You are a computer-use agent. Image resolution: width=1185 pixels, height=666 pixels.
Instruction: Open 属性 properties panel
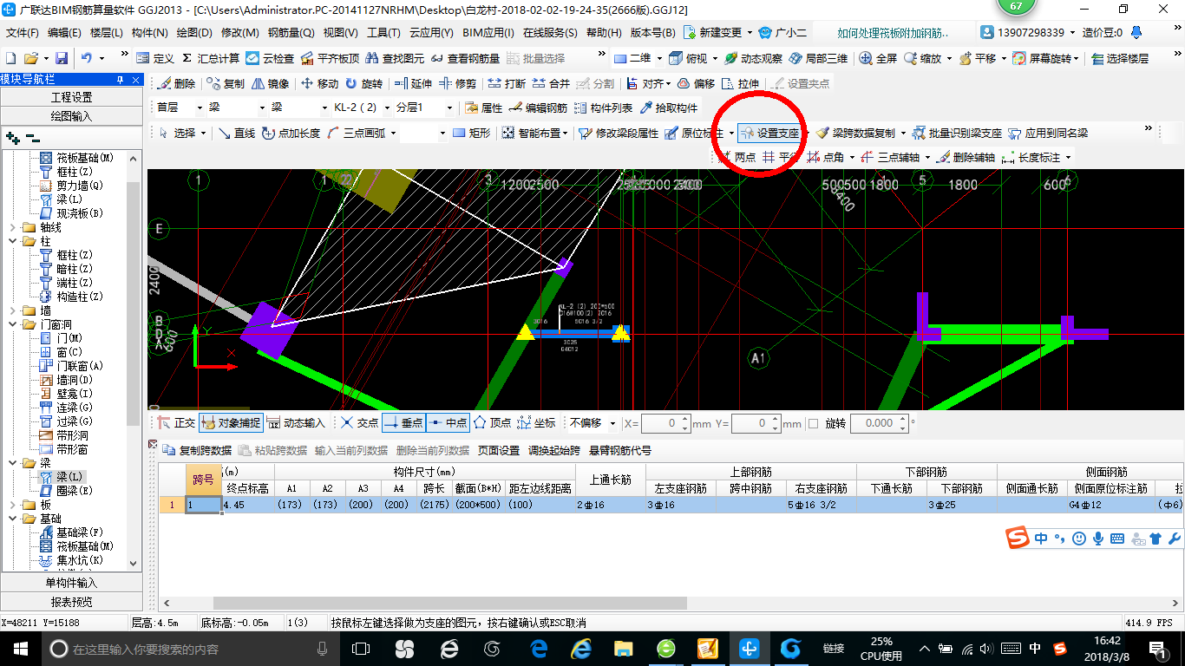pyautogui.click(x=484, y=108)
